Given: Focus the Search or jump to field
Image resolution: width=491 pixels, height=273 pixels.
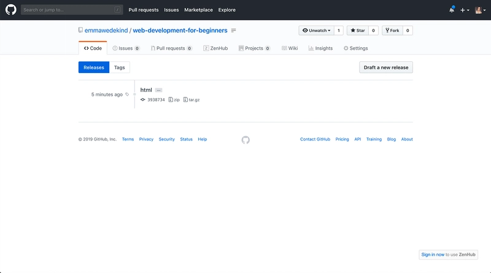Looking at the screenshot, I should pyautogui.click(x=72, y=10).
